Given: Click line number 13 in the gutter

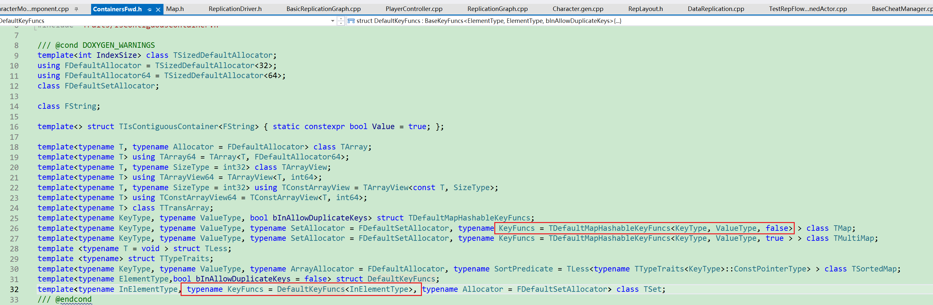Looking at the screenshot, I should pyautogui.click(x=14, y=96).
